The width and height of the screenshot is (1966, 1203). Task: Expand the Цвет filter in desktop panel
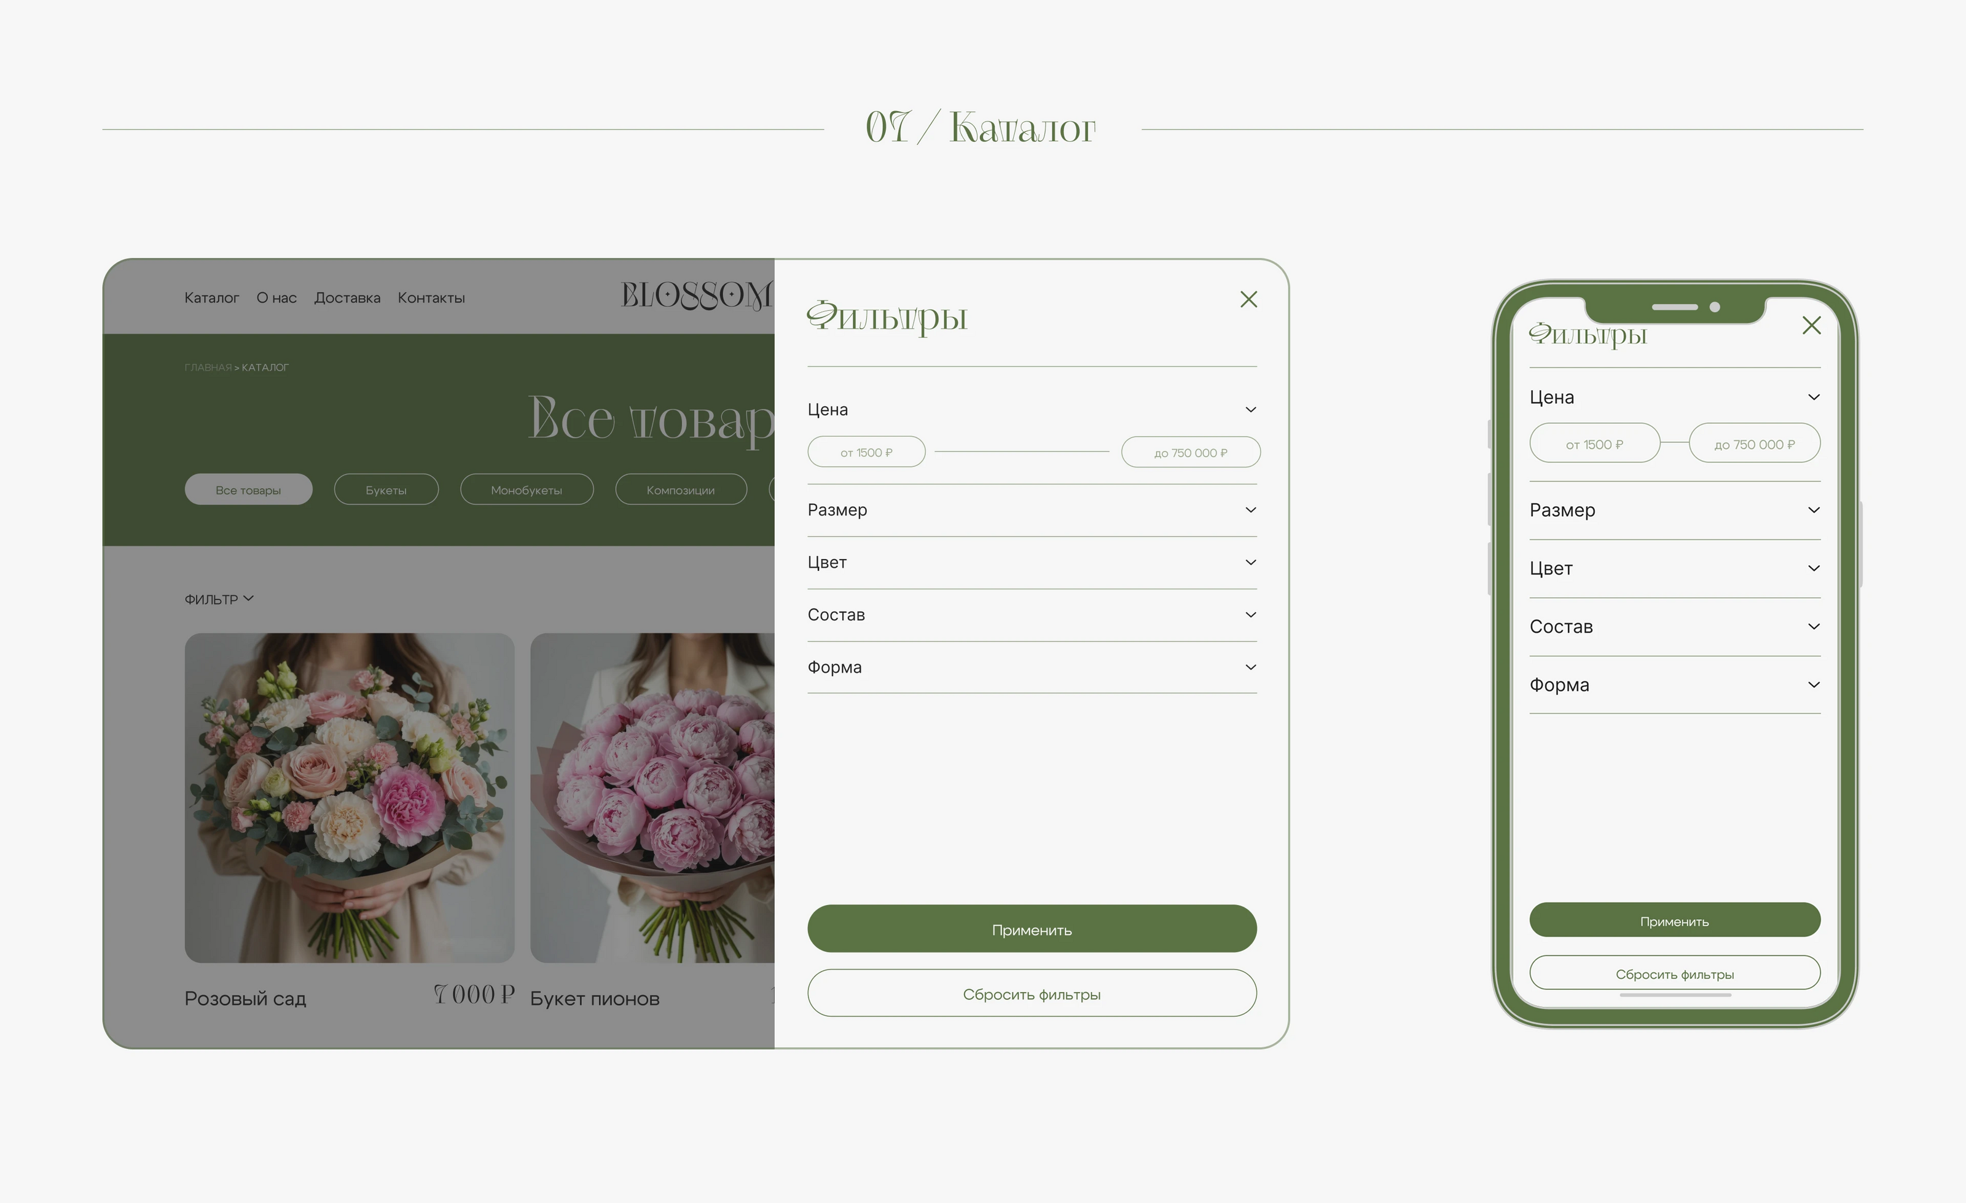[1250, 562]
